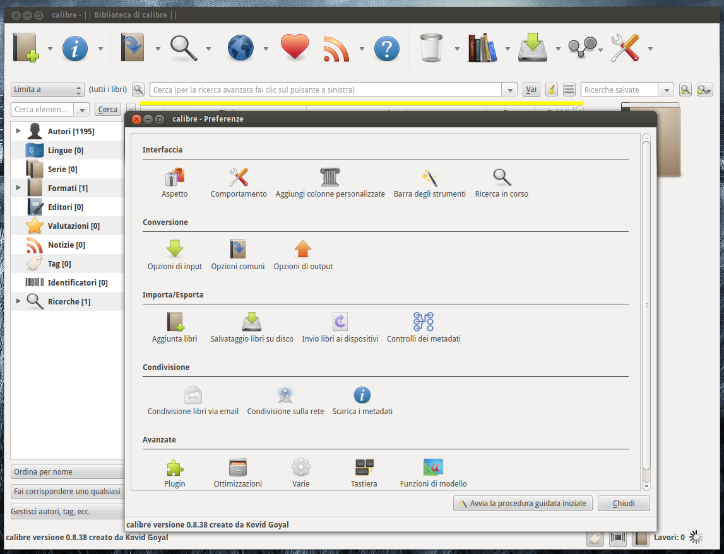Click the orange RSS fetch-news toolbar icon
Screen dimensions: 724x554
(x=336, y=49)
